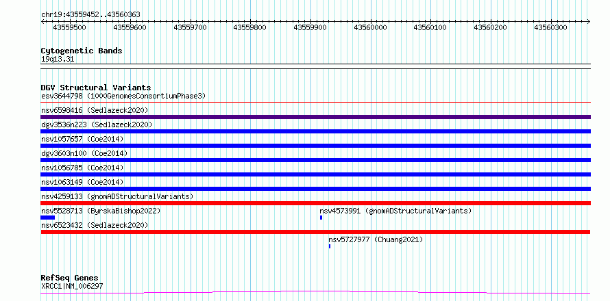Click the 43560300 ruler tick label
Screen dimensions: 610x301
point(550,27)
